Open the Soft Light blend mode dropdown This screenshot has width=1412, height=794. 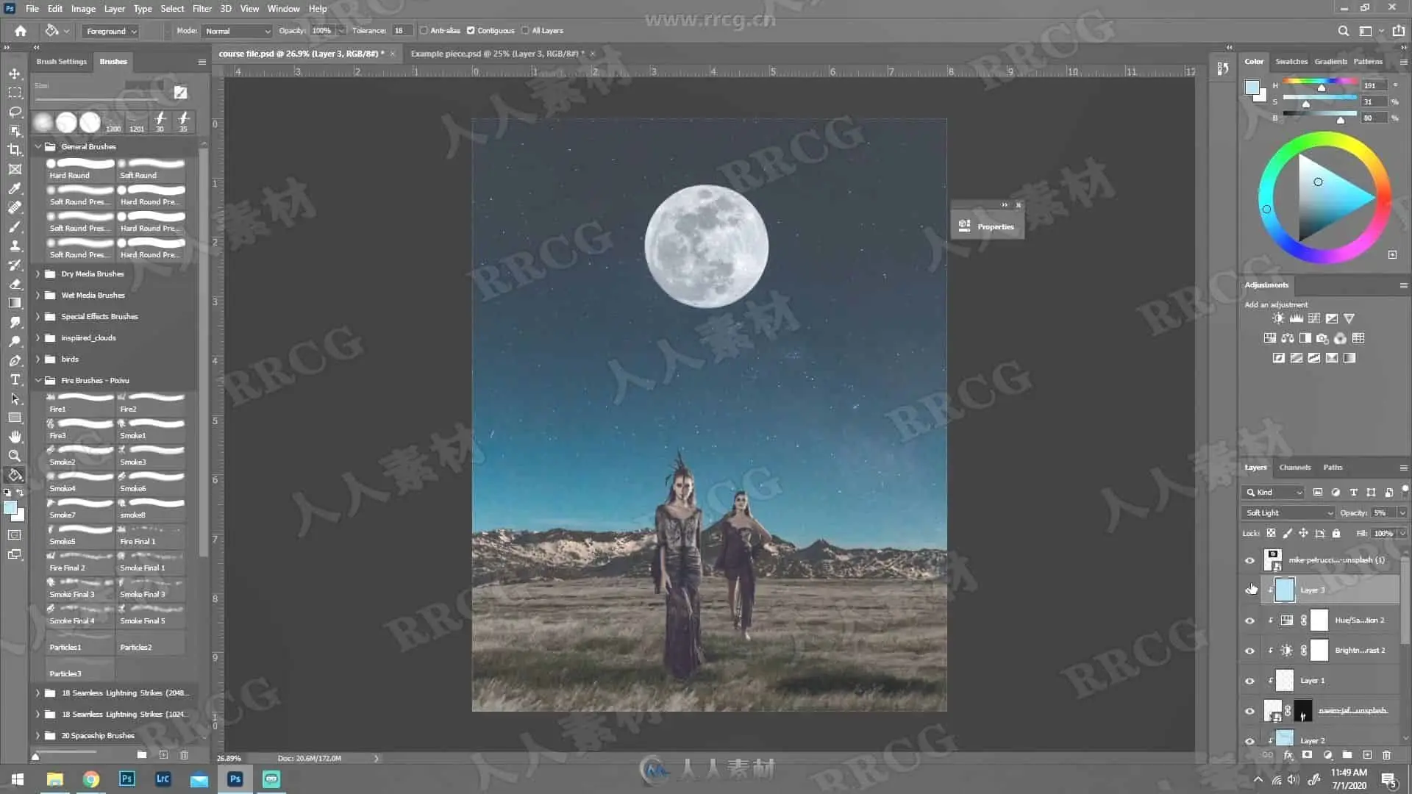1288,513
